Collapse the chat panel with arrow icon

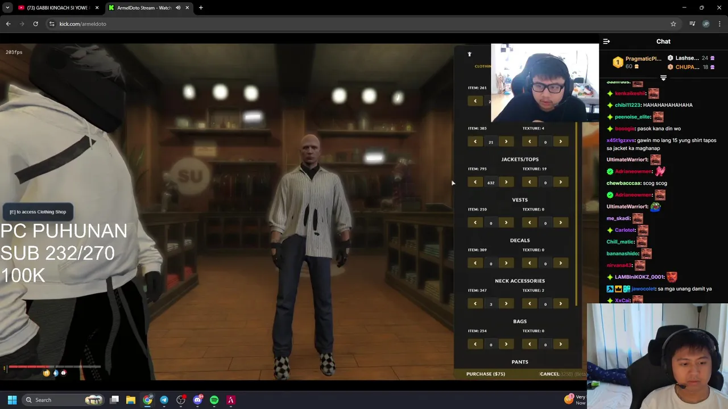coord(606,41)
